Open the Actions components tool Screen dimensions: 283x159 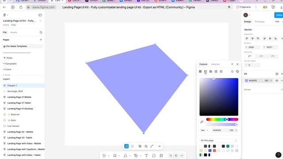[161, 155]
